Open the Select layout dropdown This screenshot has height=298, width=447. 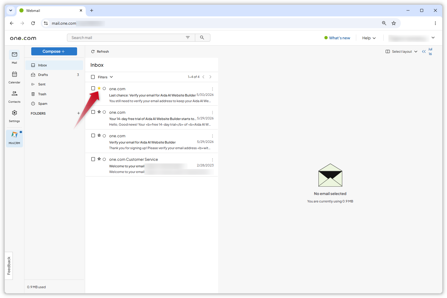point(401,52)
